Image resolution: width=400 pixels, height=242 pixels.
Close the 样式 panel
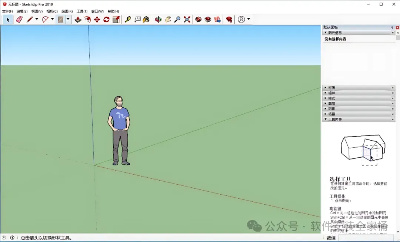click(x=393, y=98)
